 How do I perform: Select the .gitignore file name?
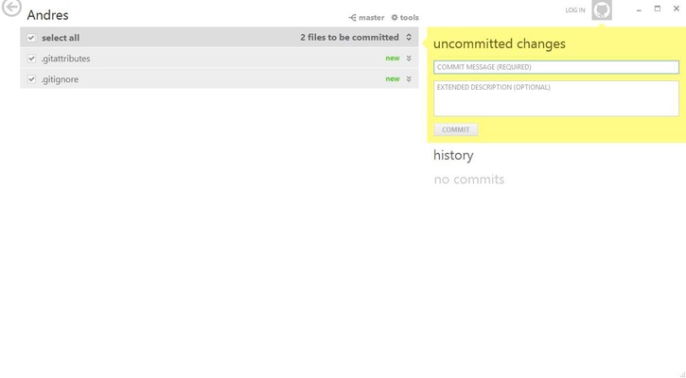(60, 79)
